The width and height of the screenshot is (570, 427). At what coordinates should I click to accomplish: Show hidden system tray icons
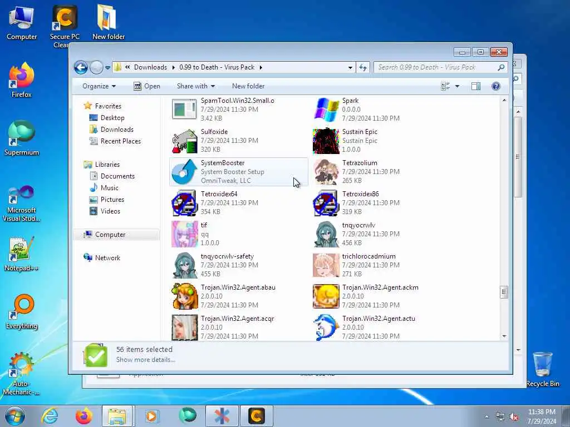click(487, 417)
